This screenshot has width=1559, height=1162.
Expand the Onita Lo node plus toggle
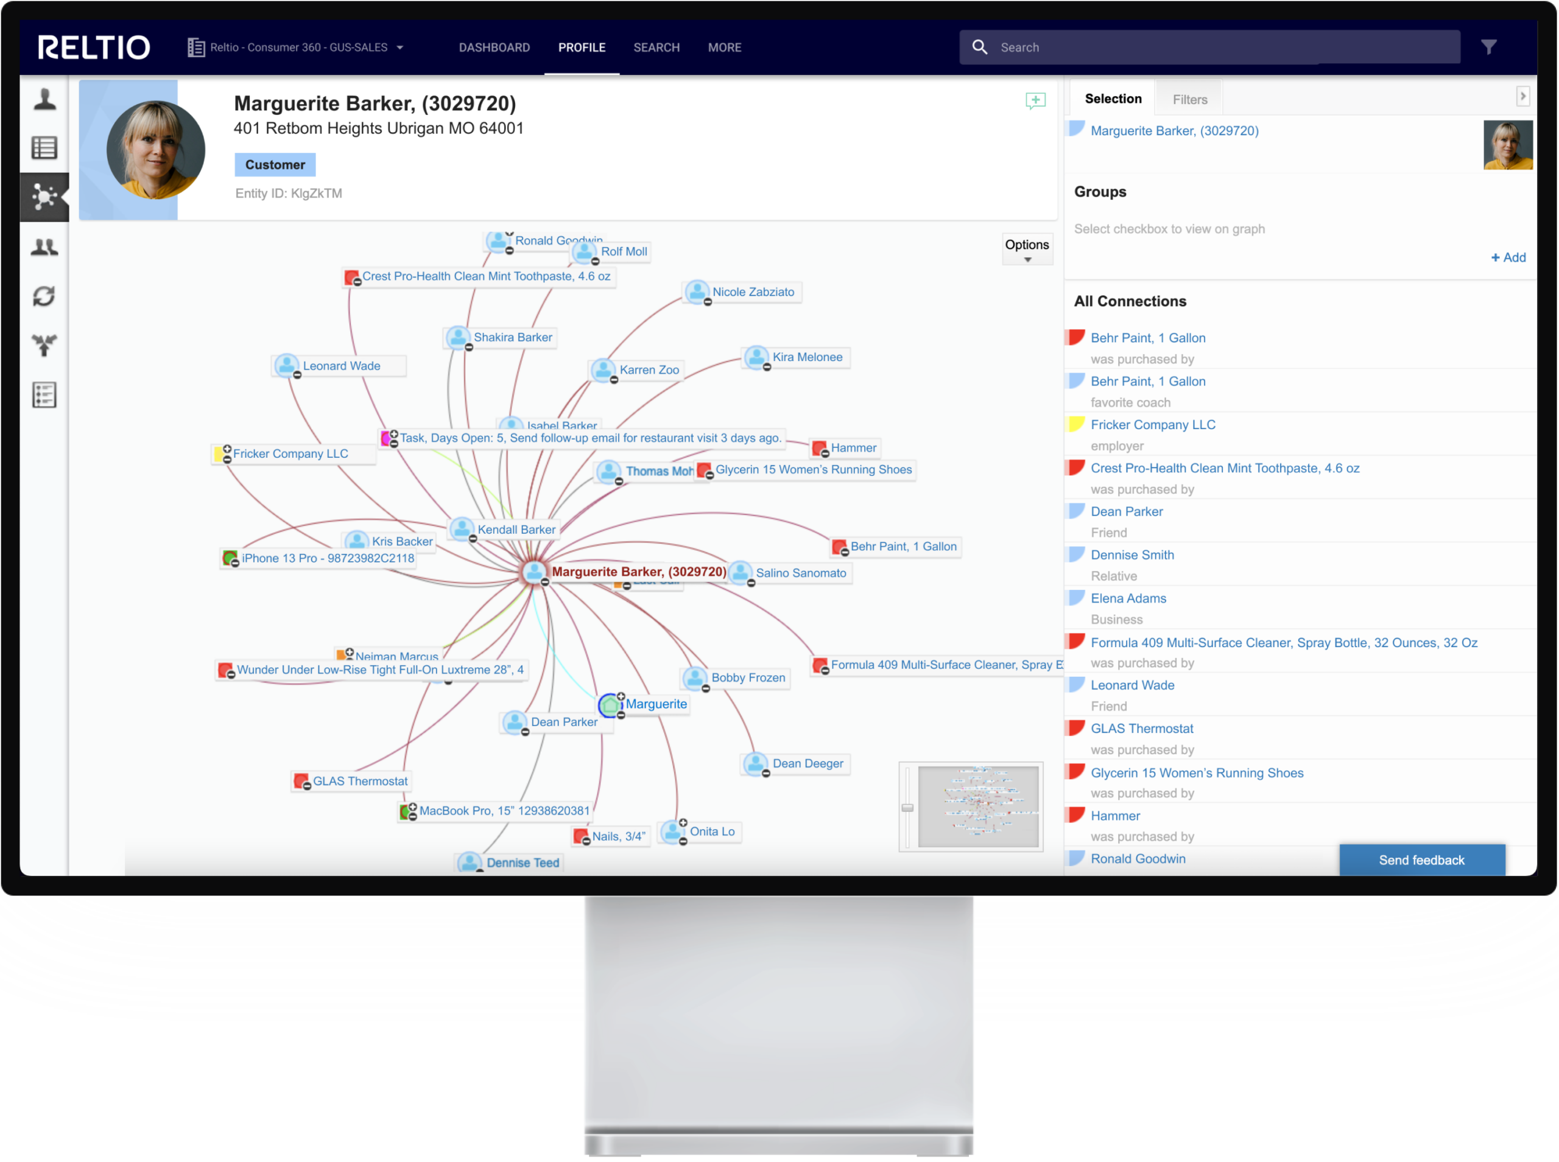click(683, 823)
